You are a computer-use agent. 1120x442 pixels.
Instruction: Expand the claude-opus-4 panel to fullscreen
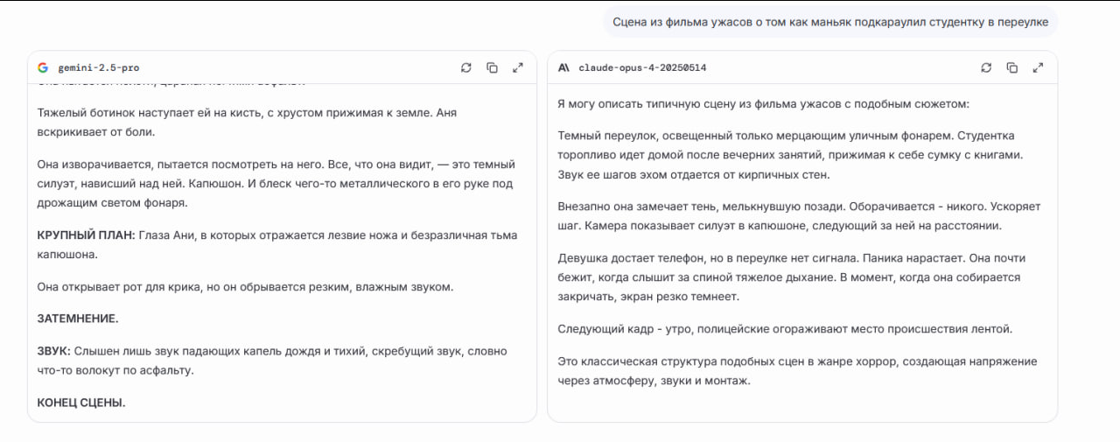1038,67
